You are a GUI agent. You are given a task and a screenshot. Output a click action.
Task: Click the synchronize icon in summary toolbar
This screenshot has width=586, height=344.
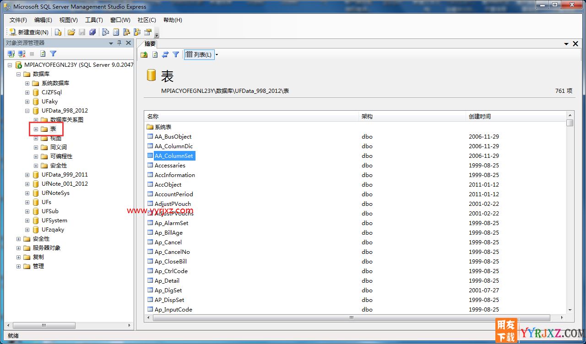pos(165,54)
